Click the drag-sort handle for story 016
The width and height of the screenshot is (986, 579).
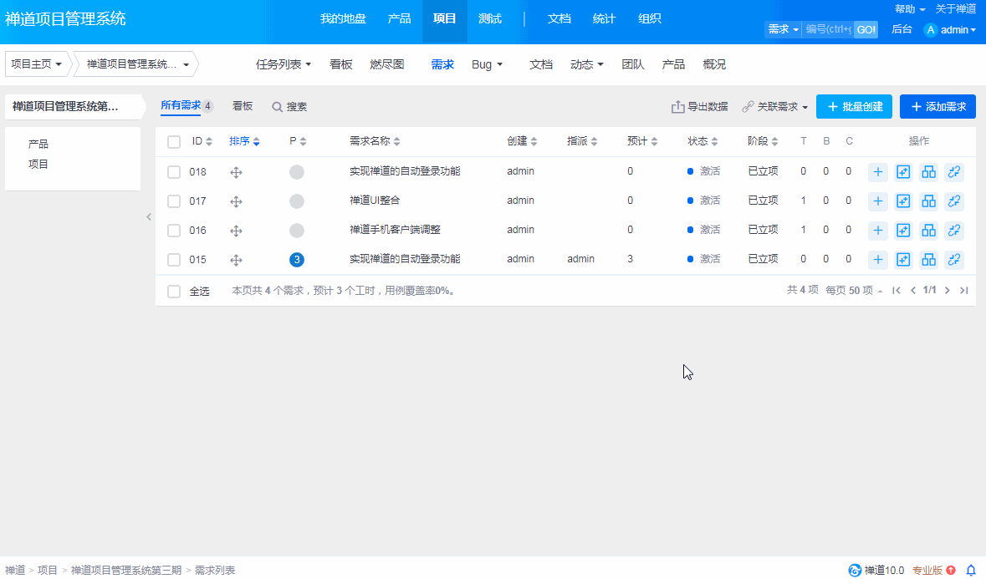click(236, 231)
